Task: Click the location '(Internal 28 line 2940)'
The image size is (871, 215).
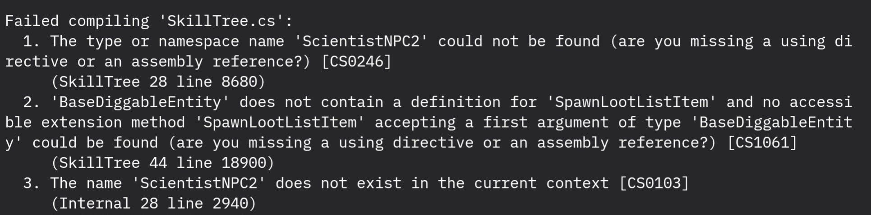Action: 153,204
